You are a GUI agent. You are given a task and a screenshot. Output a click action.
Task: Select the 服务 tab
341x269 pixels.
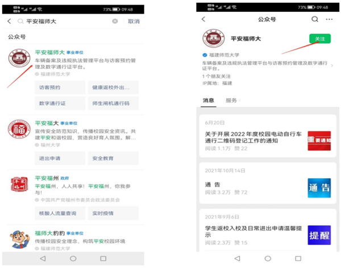pyautogui.click(x=231, y=100)
